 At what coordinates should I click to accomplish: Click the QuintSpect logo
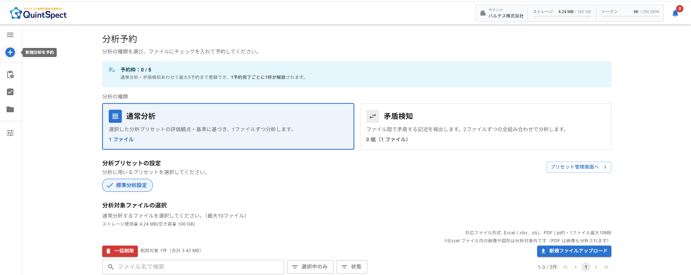tap(38, 13)
